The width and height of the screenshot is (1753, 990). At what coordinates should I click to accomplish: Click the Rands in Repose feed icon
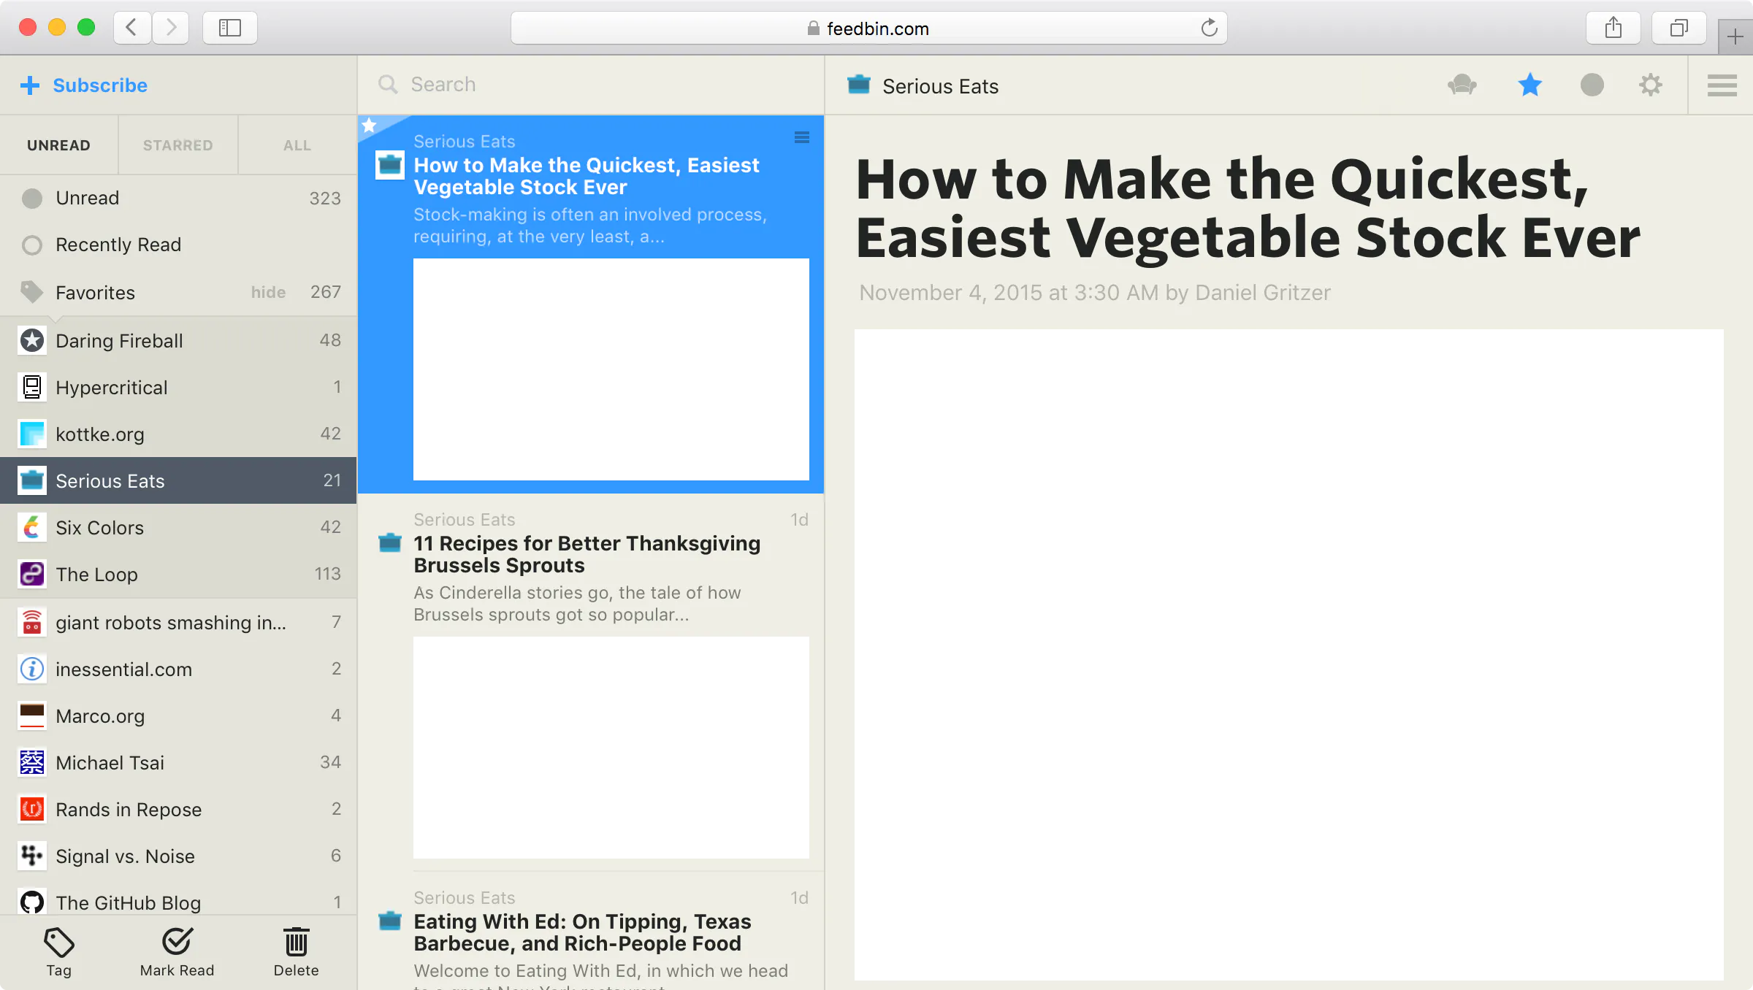point(32,809)
